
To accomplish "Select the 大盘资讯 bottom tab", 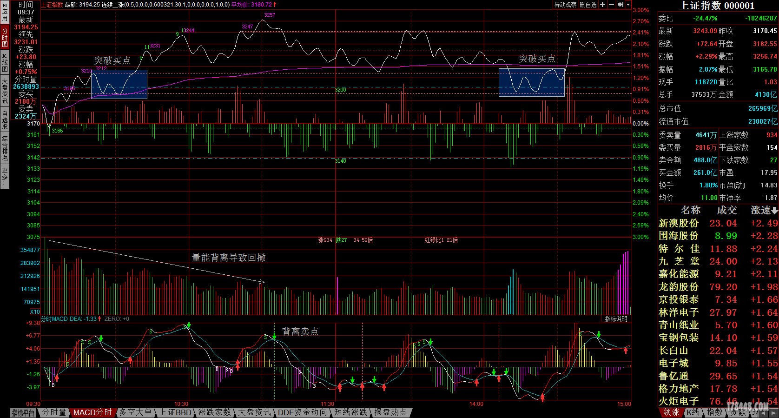I will (x=254, y=412).
